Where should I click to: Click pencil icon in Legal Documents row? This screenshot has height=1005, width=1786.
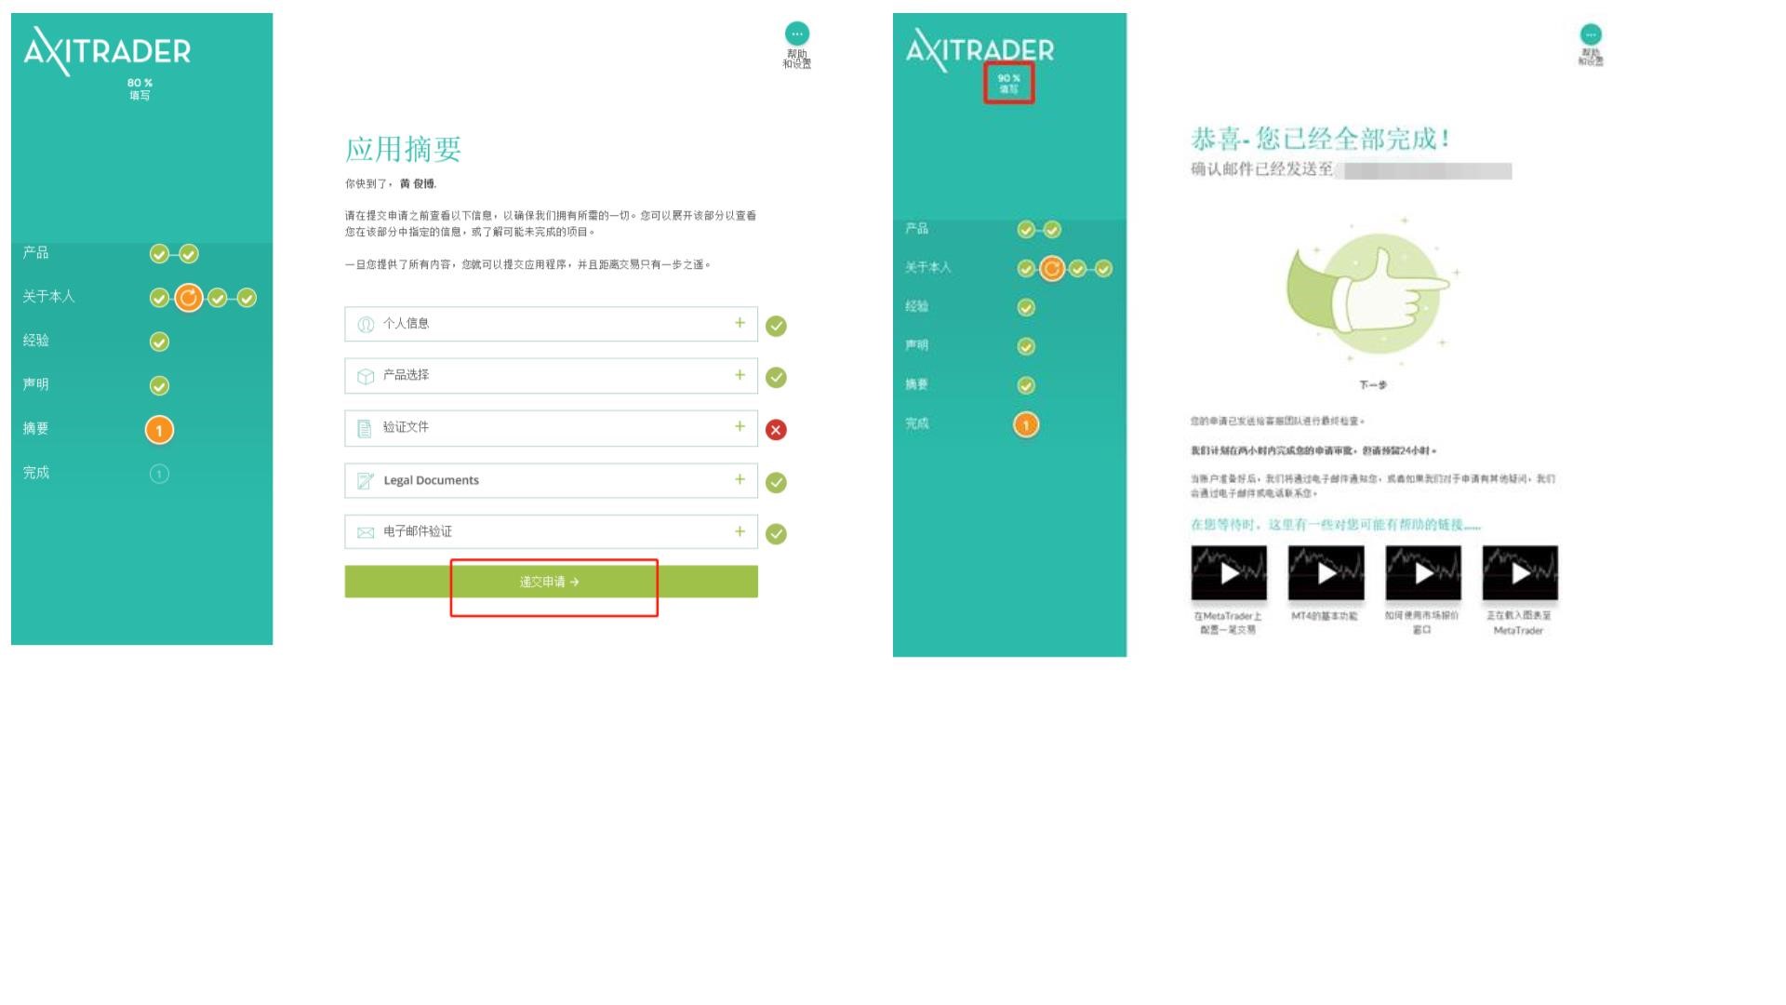pyautogui.click(x=366, y=481)
